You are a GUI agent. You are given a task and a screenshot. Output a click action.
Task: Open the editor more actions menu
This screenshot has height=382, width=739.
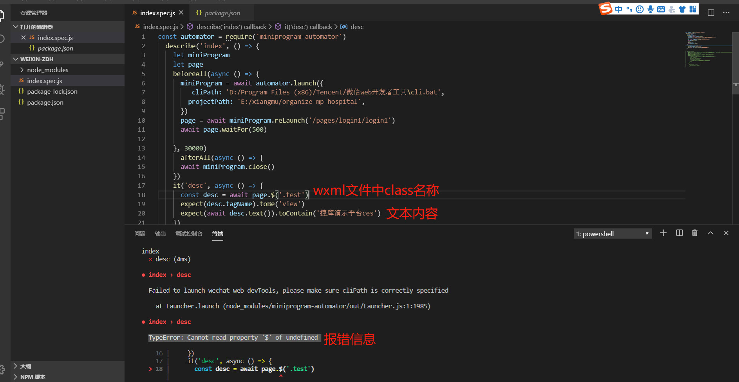(726, 13)
